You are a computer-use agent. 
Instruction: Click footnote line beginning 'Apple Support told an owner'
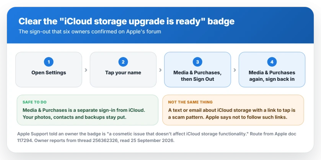pos(156,134)
